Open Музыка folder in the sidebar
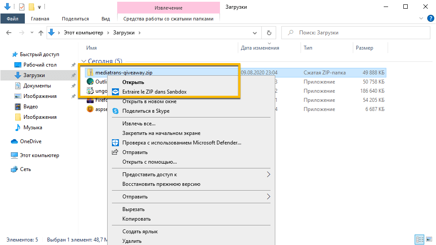The height and width of the screenshot is (245, 436). (33, 128)
